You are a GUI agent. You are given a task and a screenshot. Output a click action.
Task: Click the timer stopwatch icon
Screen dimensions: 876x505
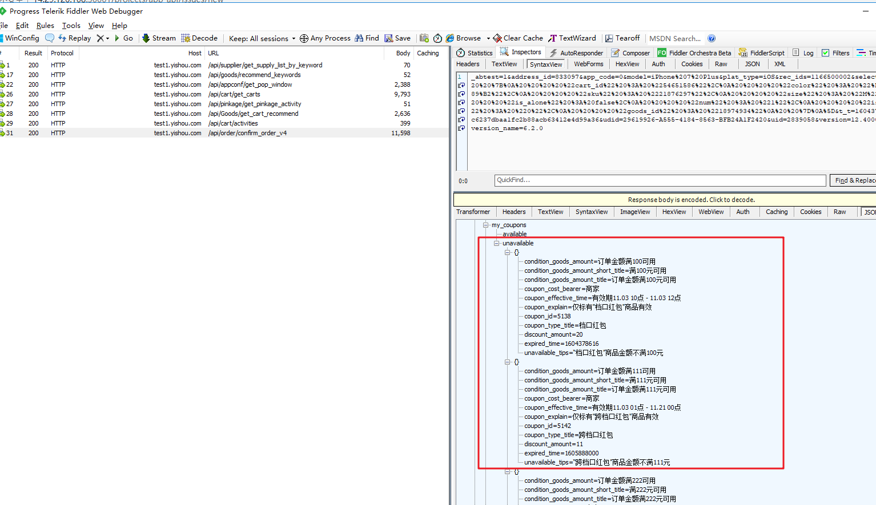(437, 38)
